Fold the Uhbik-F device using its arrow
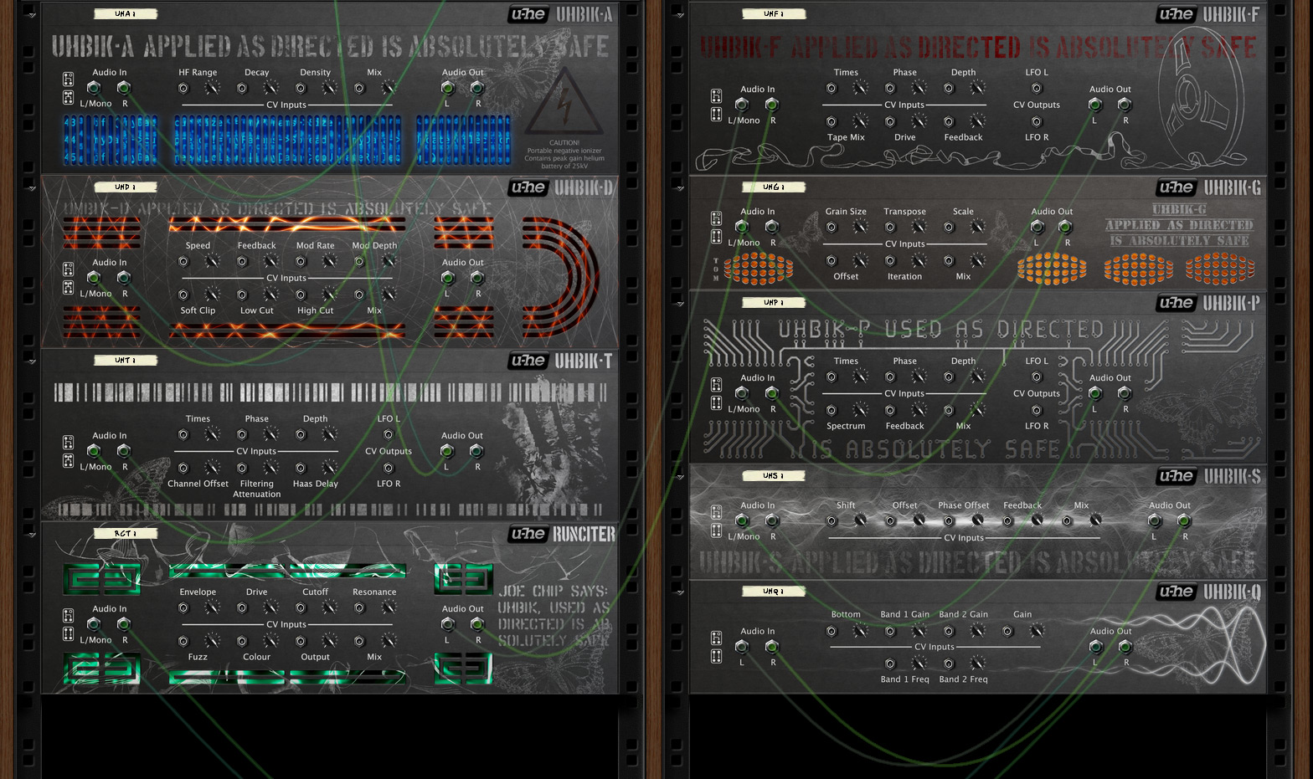Screen dimensions: 1313x779 (x=680, y=15)
